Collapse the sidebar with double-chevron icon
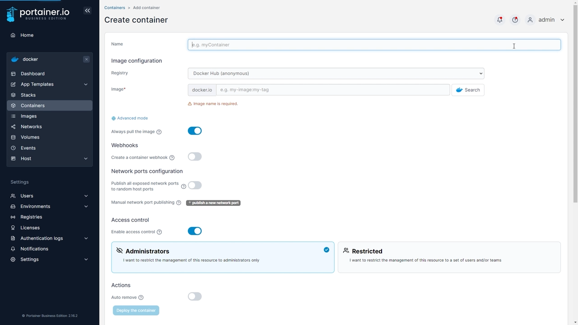 click(x=88, y=10)
